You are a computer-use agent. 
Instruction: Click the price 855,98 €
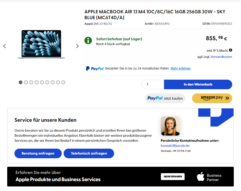coord(216,38)
